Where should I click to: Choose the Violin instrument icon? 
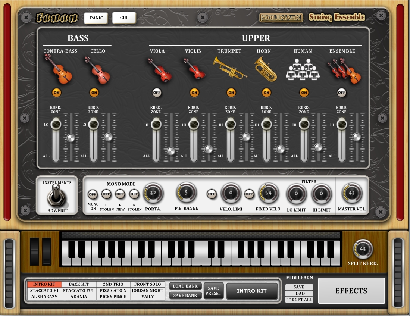[194, 70]
